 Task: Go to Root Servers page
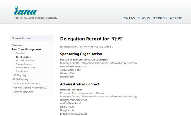point(22,71)
